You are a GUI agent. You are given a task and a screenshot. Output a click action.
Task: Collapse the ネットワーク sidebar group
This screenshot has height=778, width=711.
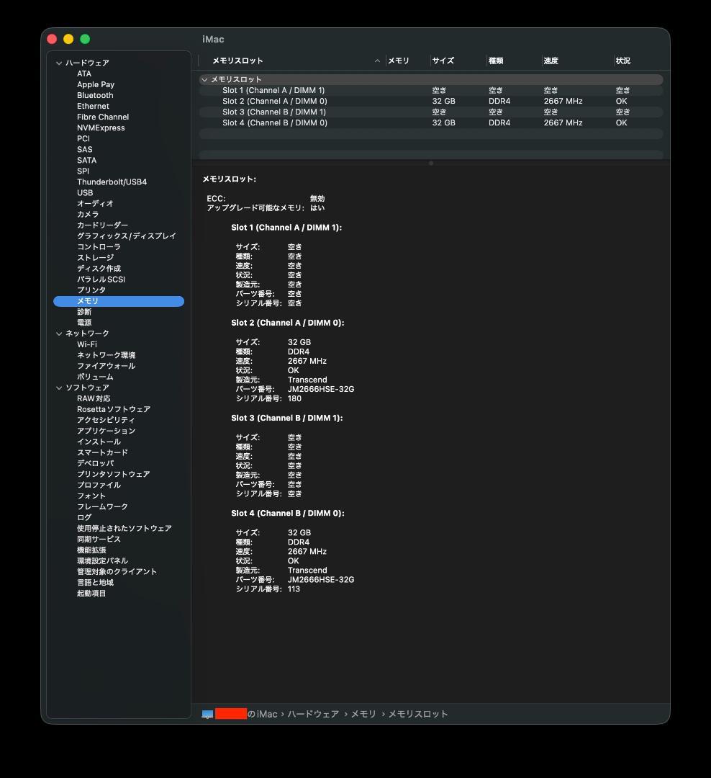59,333
